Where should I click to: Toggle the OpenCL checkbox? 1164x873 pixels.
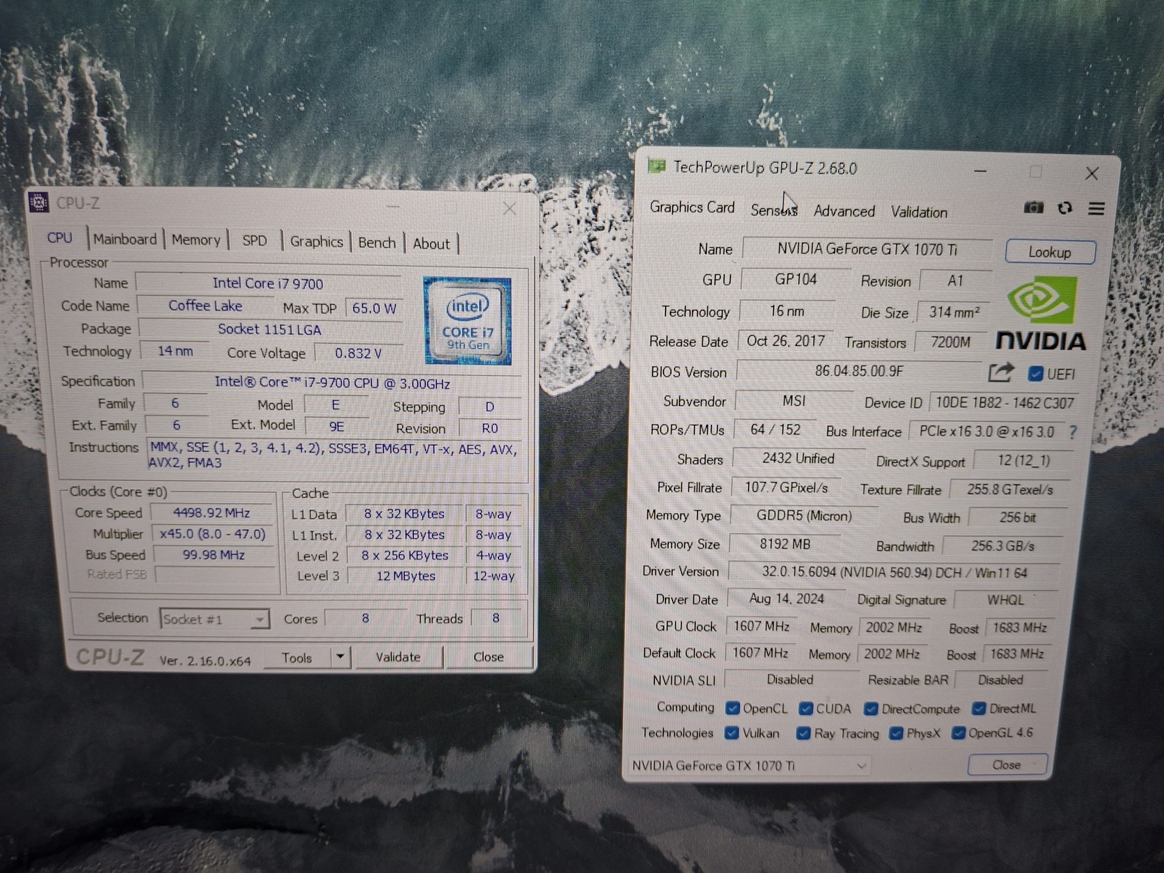point(732,708)
